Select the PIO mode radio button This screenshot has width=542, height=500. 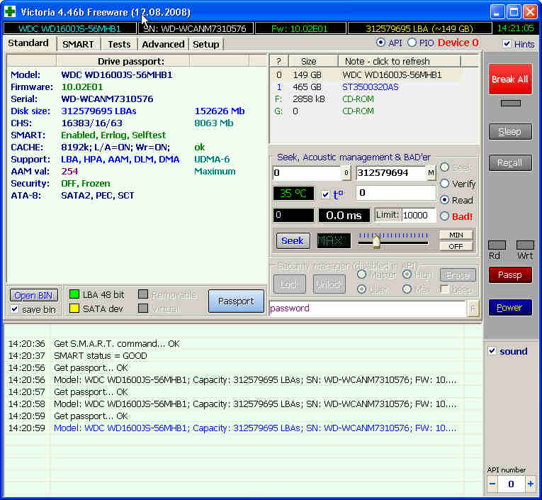pos(412,43)
